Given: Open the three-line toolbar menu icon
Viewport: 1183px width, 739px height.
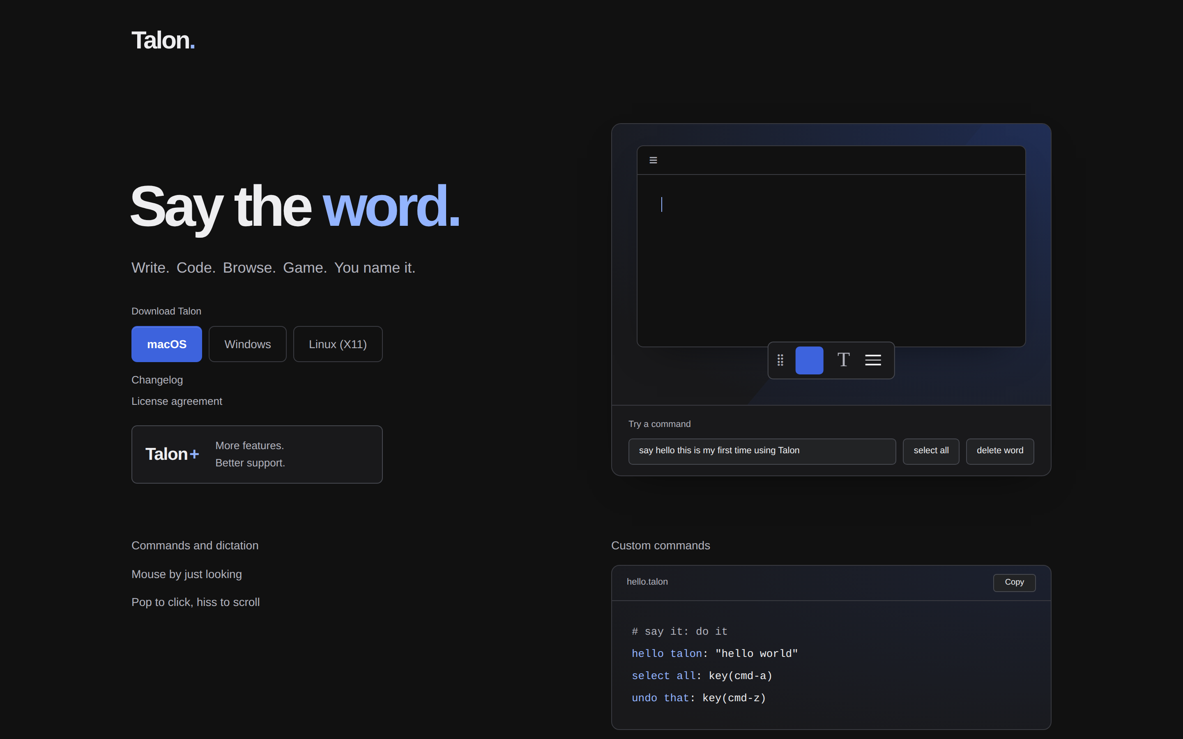Looking at the screenshot, I should point(873,360).
